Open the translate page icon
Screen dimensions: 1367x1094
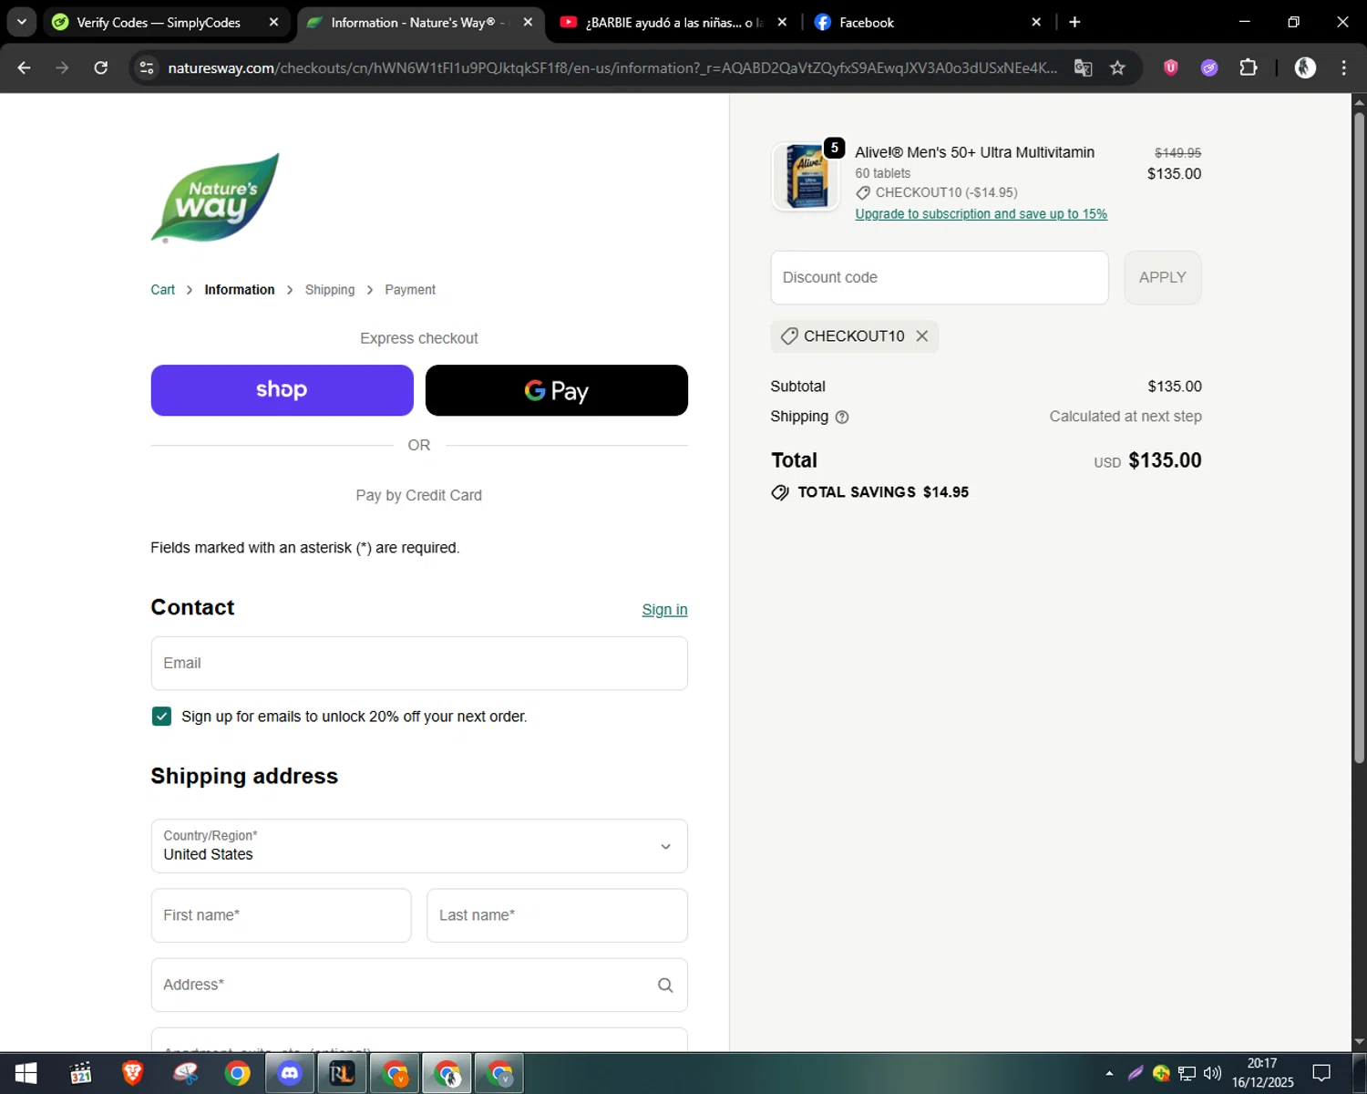1083,67
